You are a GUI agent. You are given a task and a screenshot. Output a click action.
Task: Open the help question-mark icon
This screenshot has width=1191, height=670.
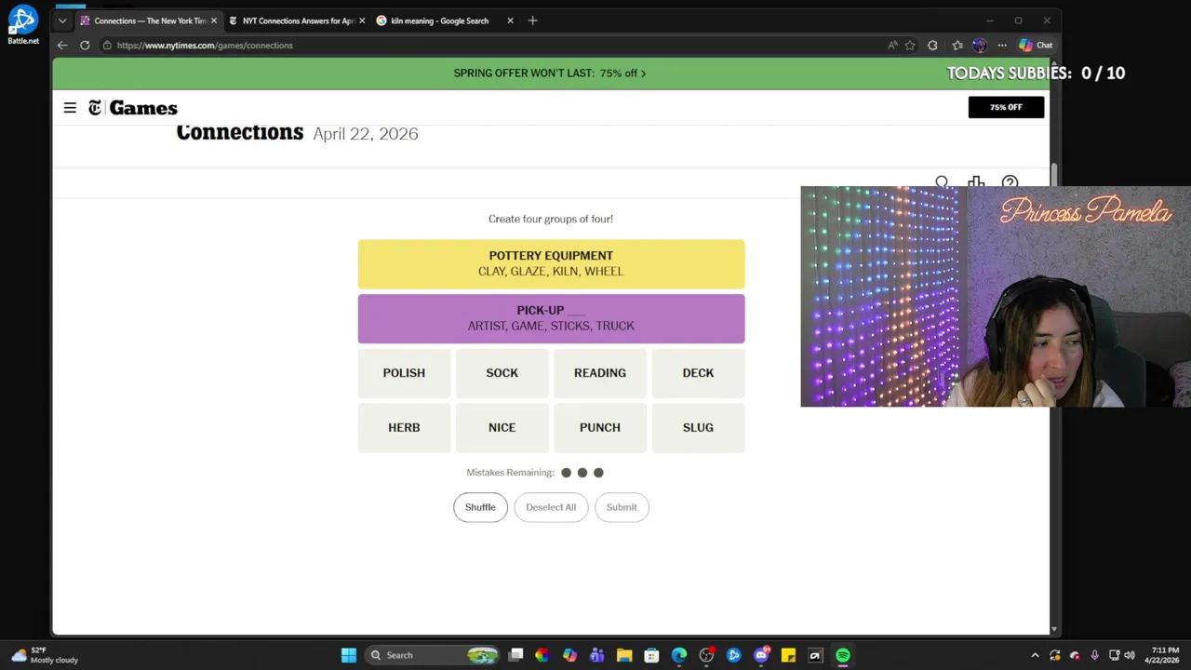[1010, 182]
